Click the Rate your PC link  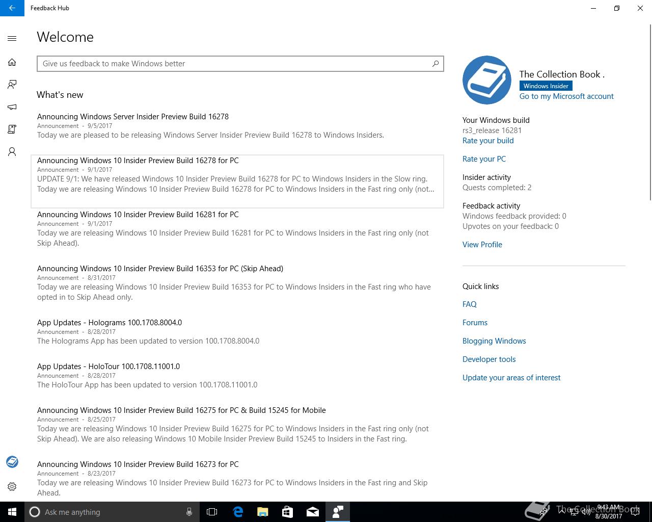tap(484, 159)
